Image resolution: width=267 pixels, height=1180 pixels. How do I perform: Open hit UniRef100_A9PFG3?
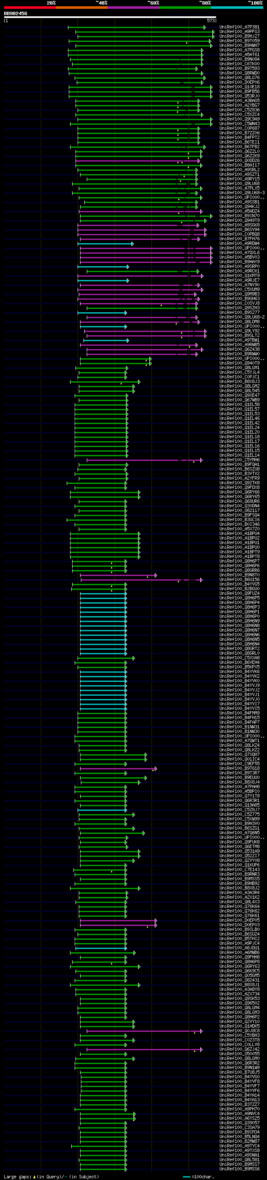point(239,32)
